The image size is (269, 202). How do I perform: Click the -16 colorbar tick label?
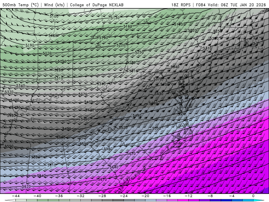tap(167, 196)
